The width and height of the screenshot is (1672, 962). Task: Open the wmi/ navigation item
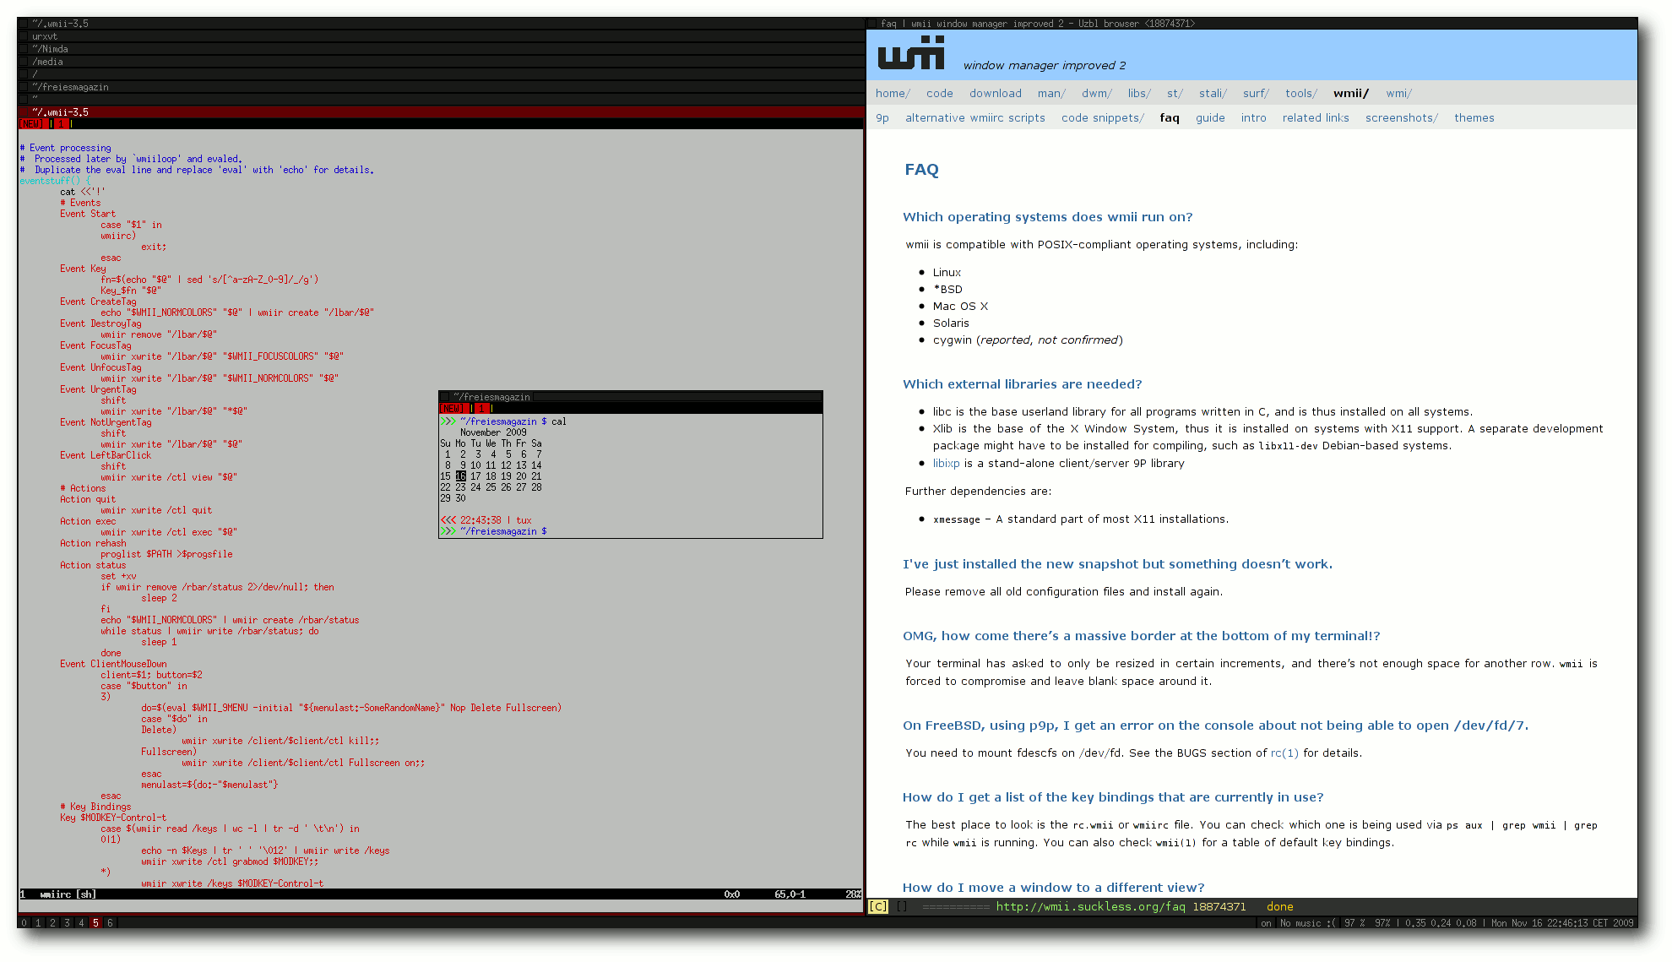1398,94
